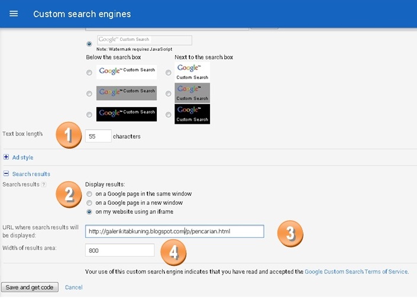Focus the URL where search results display field
Viewport: 417px width, 299px height.
174,231
